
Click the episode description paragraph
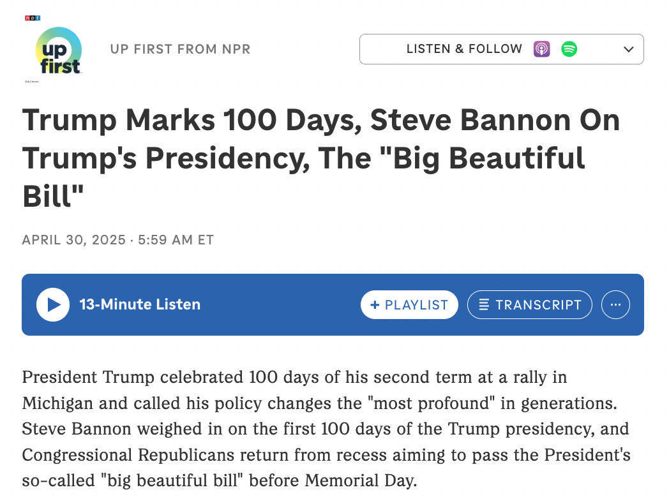326,429
